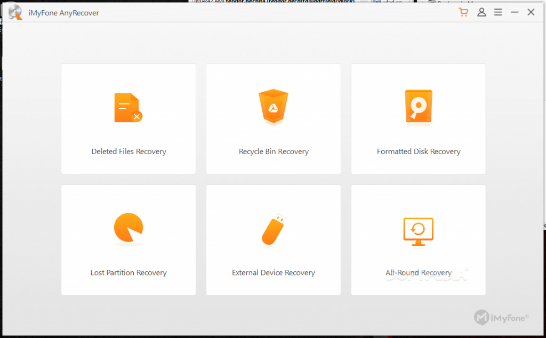Open Lost Partition Recovery mode
546x338 pixels.
(128, 240)
